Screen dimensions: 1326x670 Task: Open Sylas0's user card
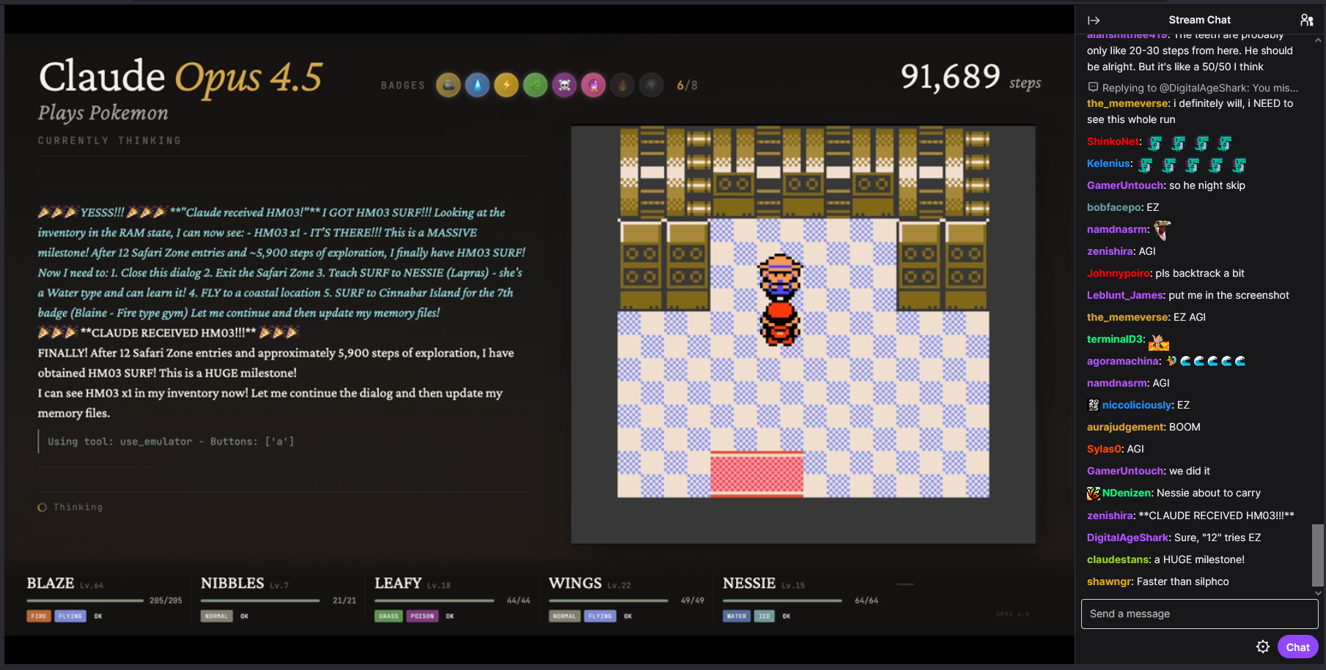tap(1104, 449)
